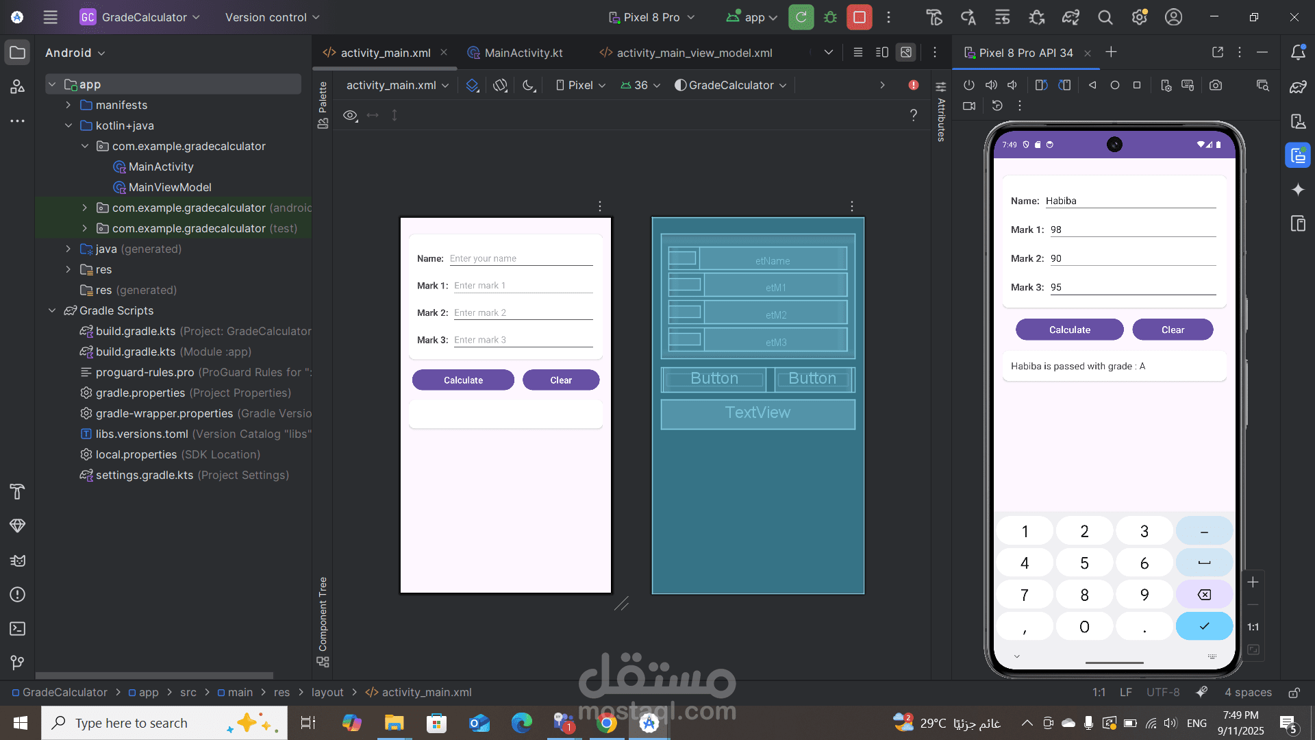Viewport: 1315px width, 740px height.
Task: Raise the emulator volume
Action: coord(991,85)
